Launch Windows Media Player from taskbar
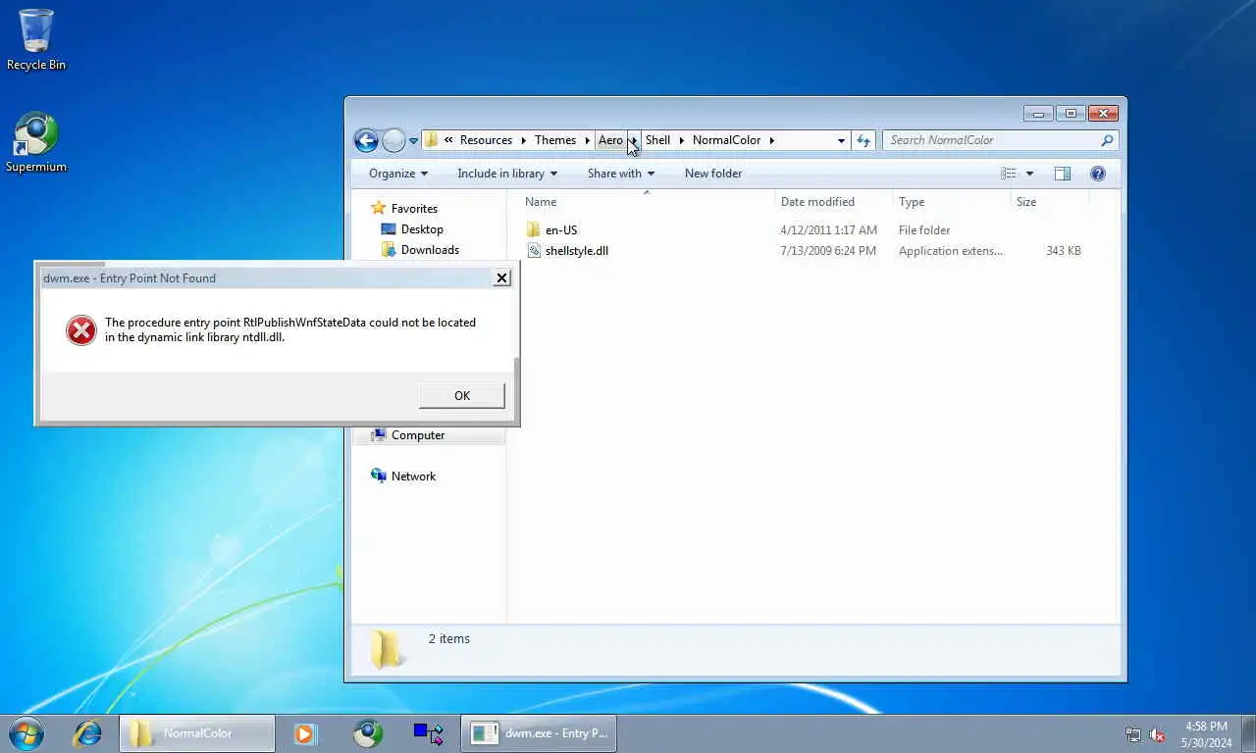 (304, 733)
